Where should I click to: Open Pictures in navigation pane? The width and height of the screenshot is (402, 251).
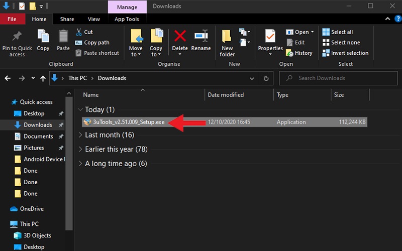29,148
